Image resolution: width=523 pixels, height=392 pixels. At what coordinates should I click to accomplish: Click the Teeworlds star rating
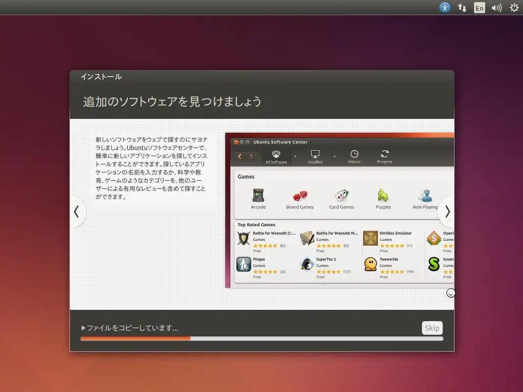(392, 272)
